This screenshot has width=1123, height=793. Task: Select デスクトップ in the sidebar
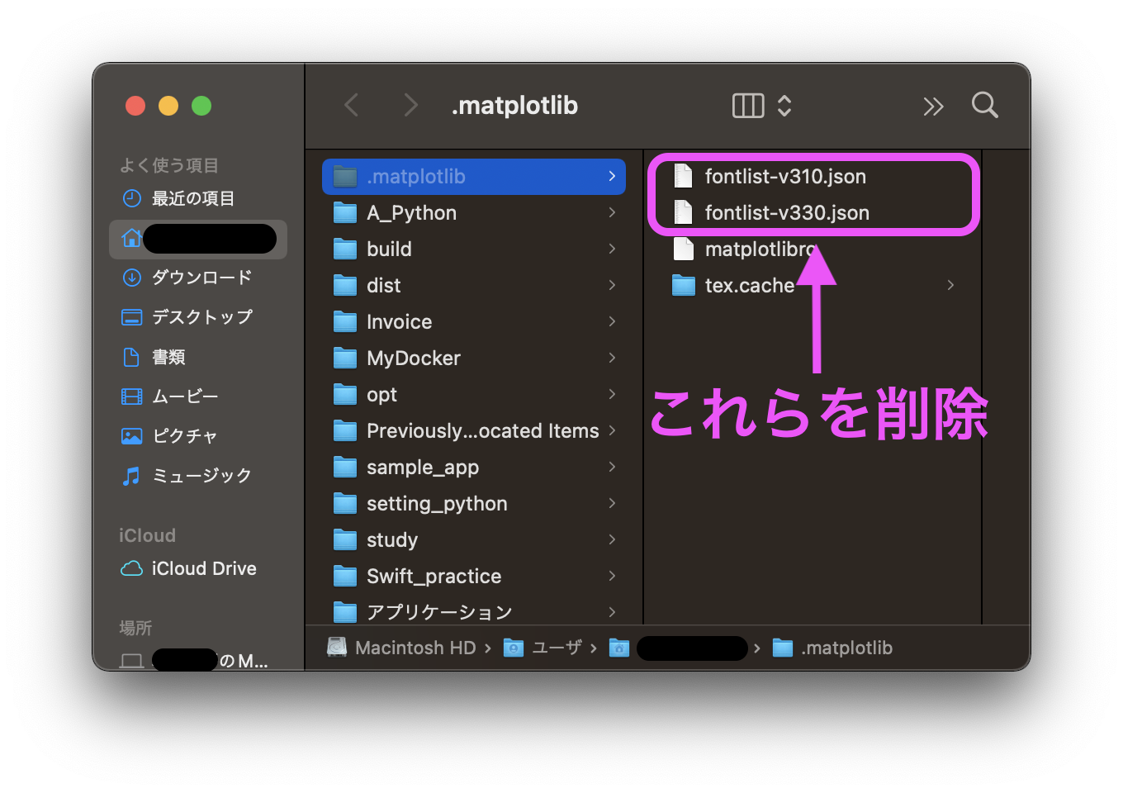tap(201, 317)
